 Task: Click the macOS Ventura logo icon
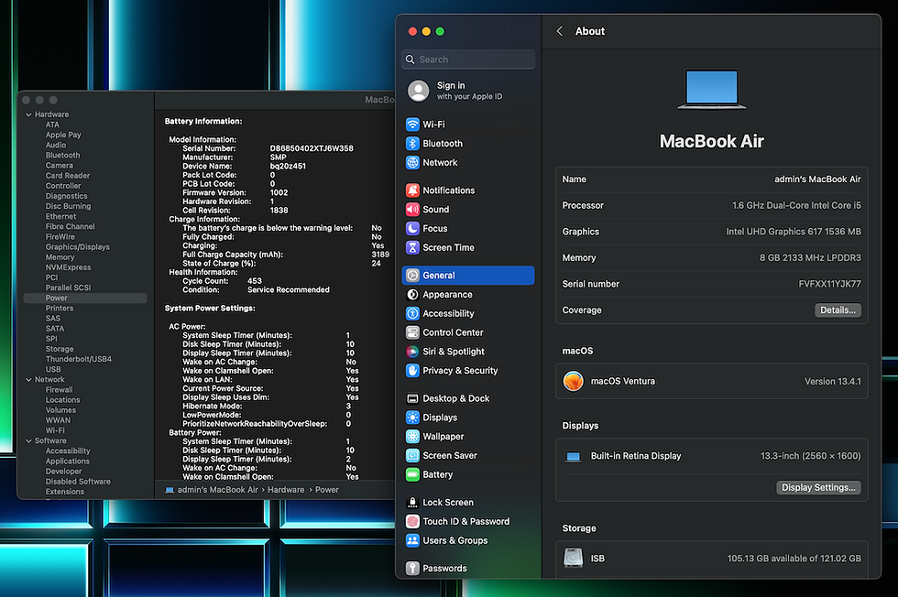(x=573, y=381)
